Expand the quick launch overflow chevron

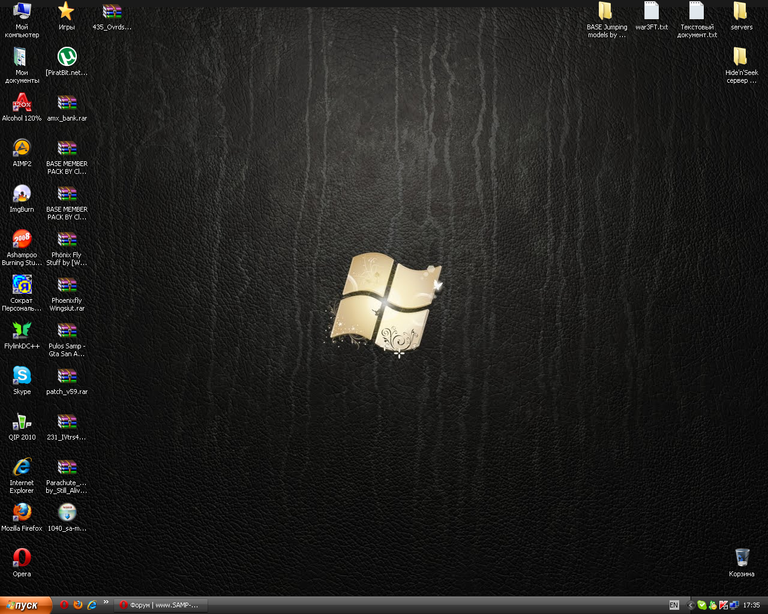pos(106,602)
